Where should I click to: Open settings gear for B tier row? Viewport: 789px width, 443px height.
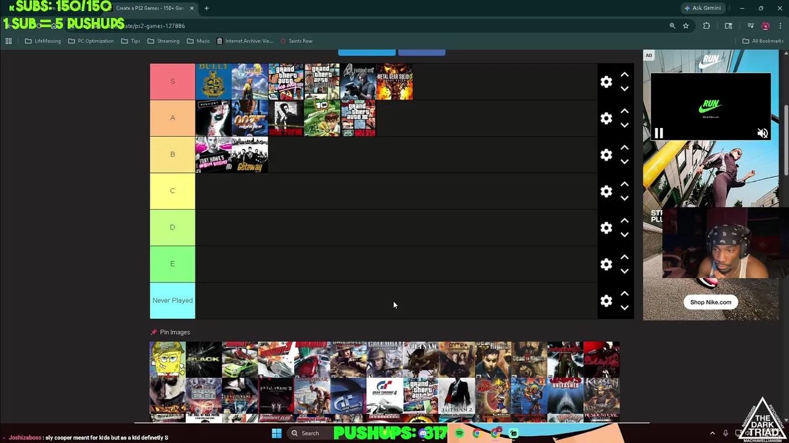click(607, 154)
